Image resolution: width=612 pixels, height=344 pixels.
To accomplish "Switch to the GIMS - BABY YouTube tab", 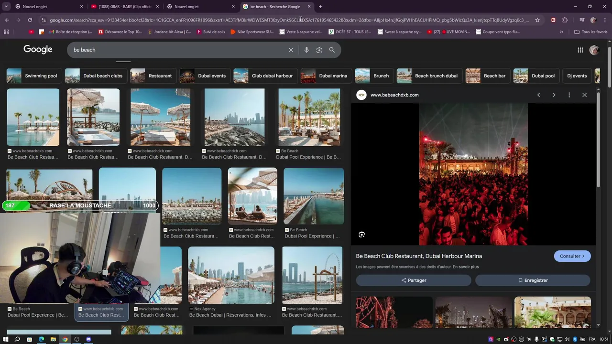I will (x=124, y=7).
